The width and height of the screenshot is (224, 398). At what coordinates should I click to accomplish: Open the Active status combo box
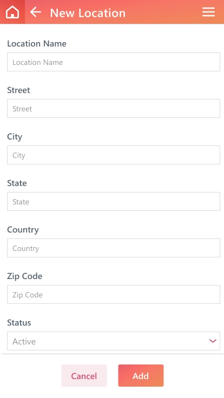click(x=114, y=341)
